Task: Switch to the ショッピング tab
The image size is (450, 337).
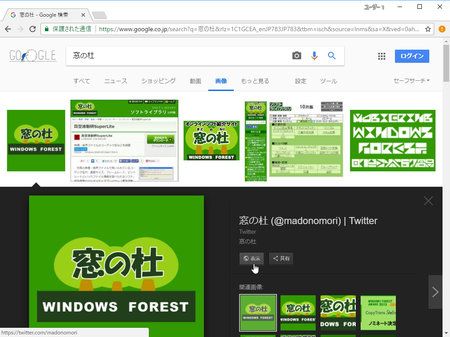Action: coord(159,81)
